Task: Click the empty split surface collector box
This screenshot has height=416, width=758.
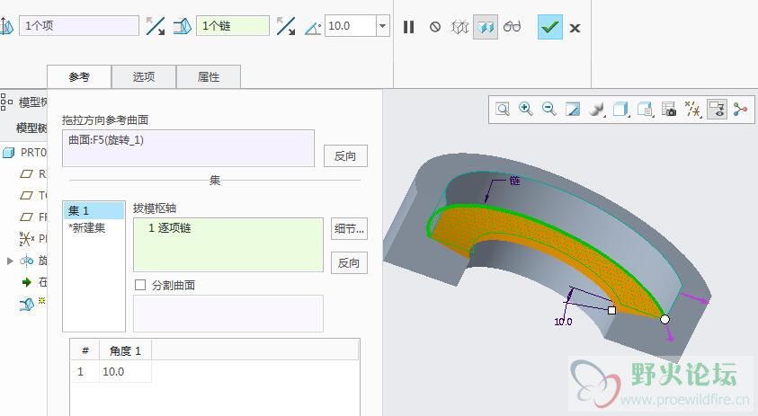Action: coord(228,314)
